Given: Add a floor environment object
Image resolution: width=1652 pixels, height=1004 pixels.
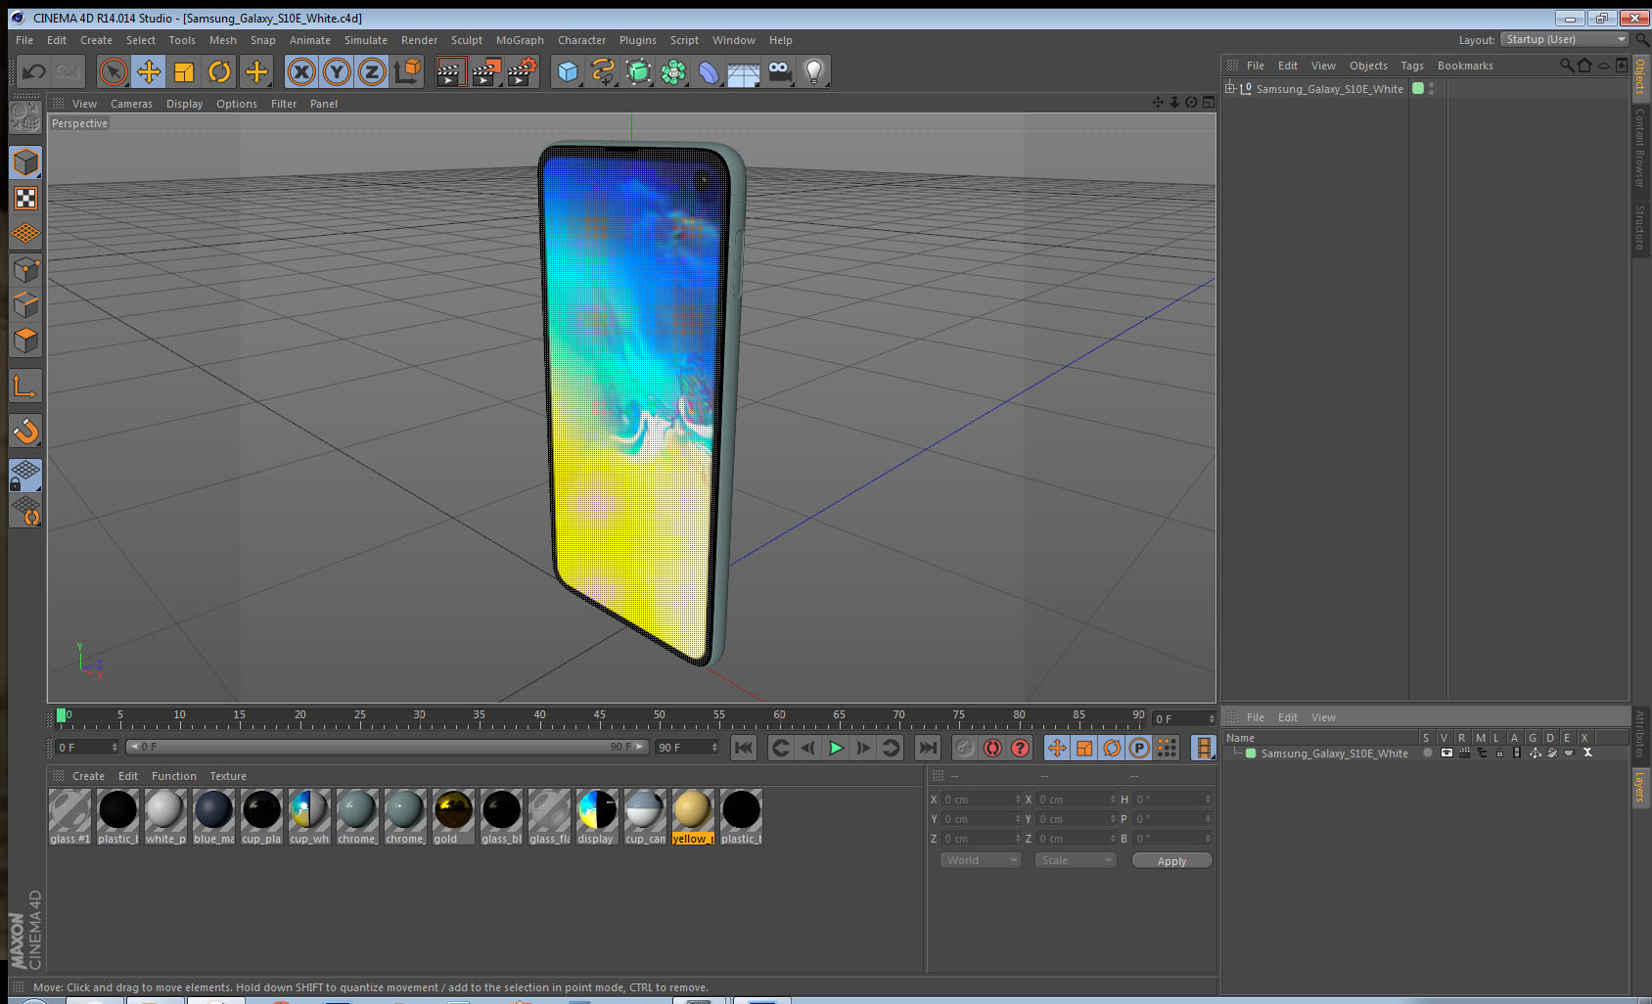Looking at the screenshot, I should 744,73.
